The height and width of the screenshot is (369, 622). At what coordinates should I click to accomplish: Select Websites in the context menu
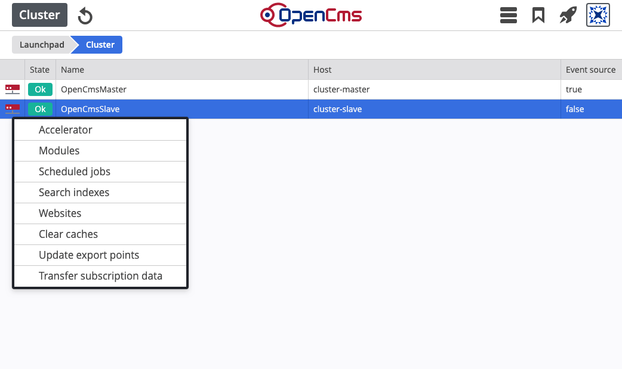100,213
